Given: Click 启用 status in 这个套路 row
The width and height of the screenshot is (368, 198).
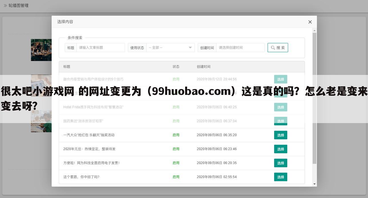Looking at the screenshot, I should pos(176,177).
